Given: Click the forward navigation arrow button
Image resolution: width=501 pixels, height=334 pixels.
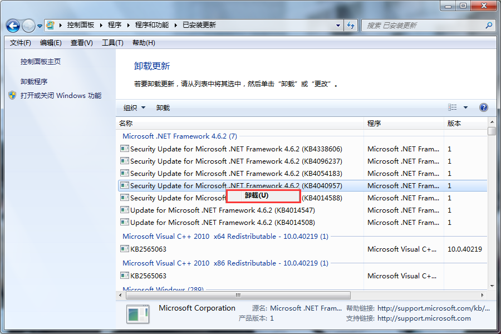Looking at the screenshot, I should 28,26.
